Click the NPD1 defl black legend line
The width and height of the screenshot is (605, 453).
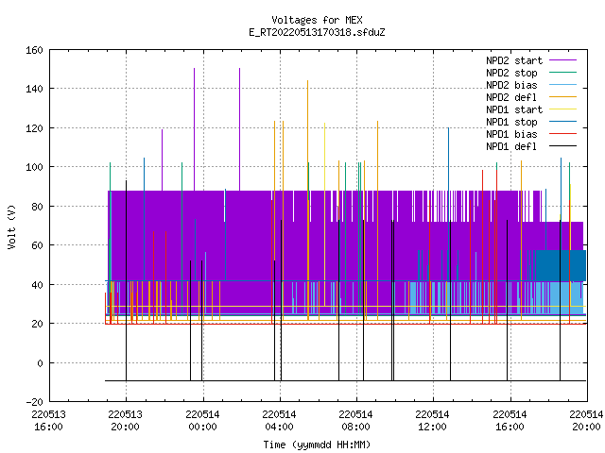(x=562, y=146)
